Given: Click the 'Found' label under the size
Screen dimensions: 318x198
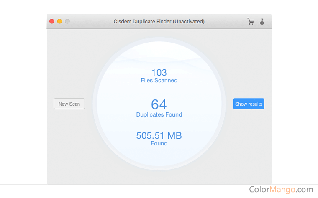Looking at the screenshot, I should [159, 143].
